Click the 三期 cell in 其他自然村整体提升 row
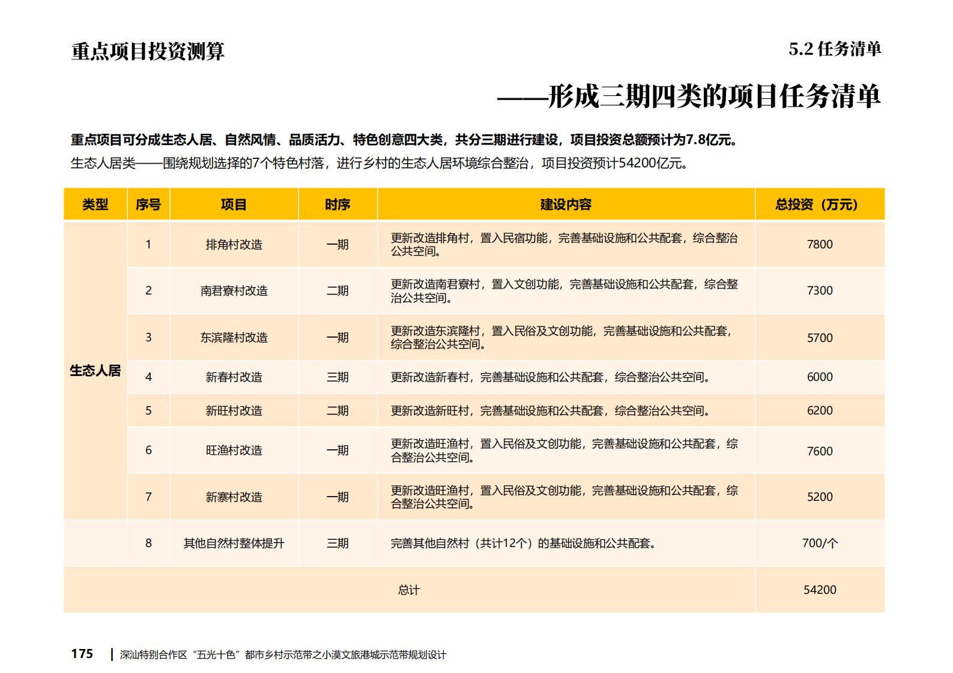 pyautogui.click(x=337, y=543)
